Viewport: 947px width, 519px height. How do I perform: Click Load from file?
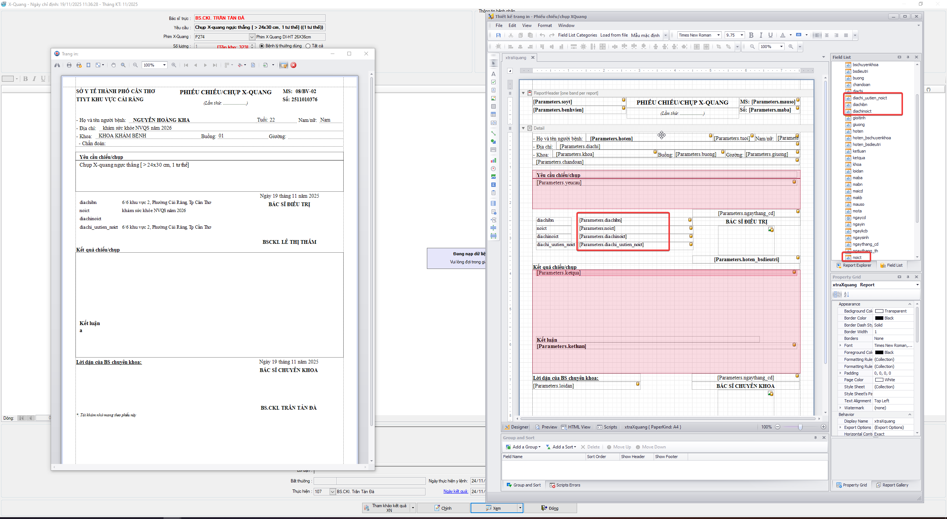coord(614,35)
